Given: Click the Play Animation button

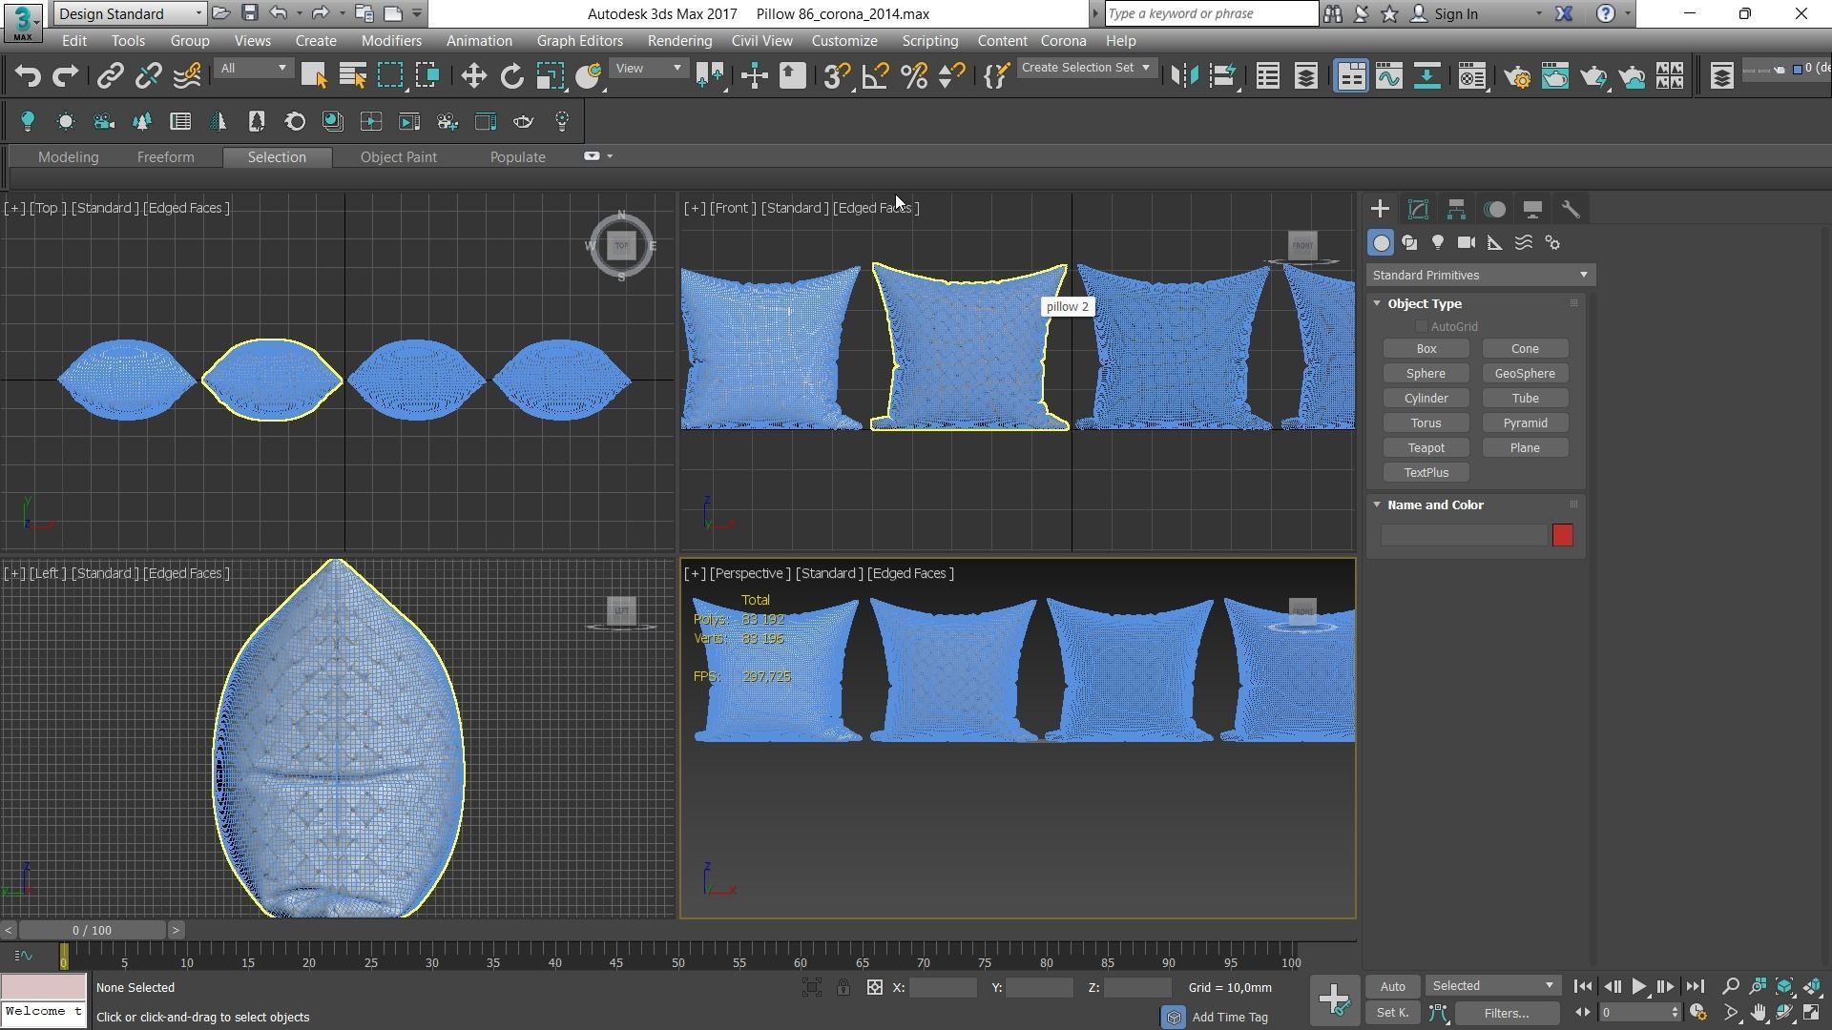Looking at the screenshot, I should [1638, 987].
